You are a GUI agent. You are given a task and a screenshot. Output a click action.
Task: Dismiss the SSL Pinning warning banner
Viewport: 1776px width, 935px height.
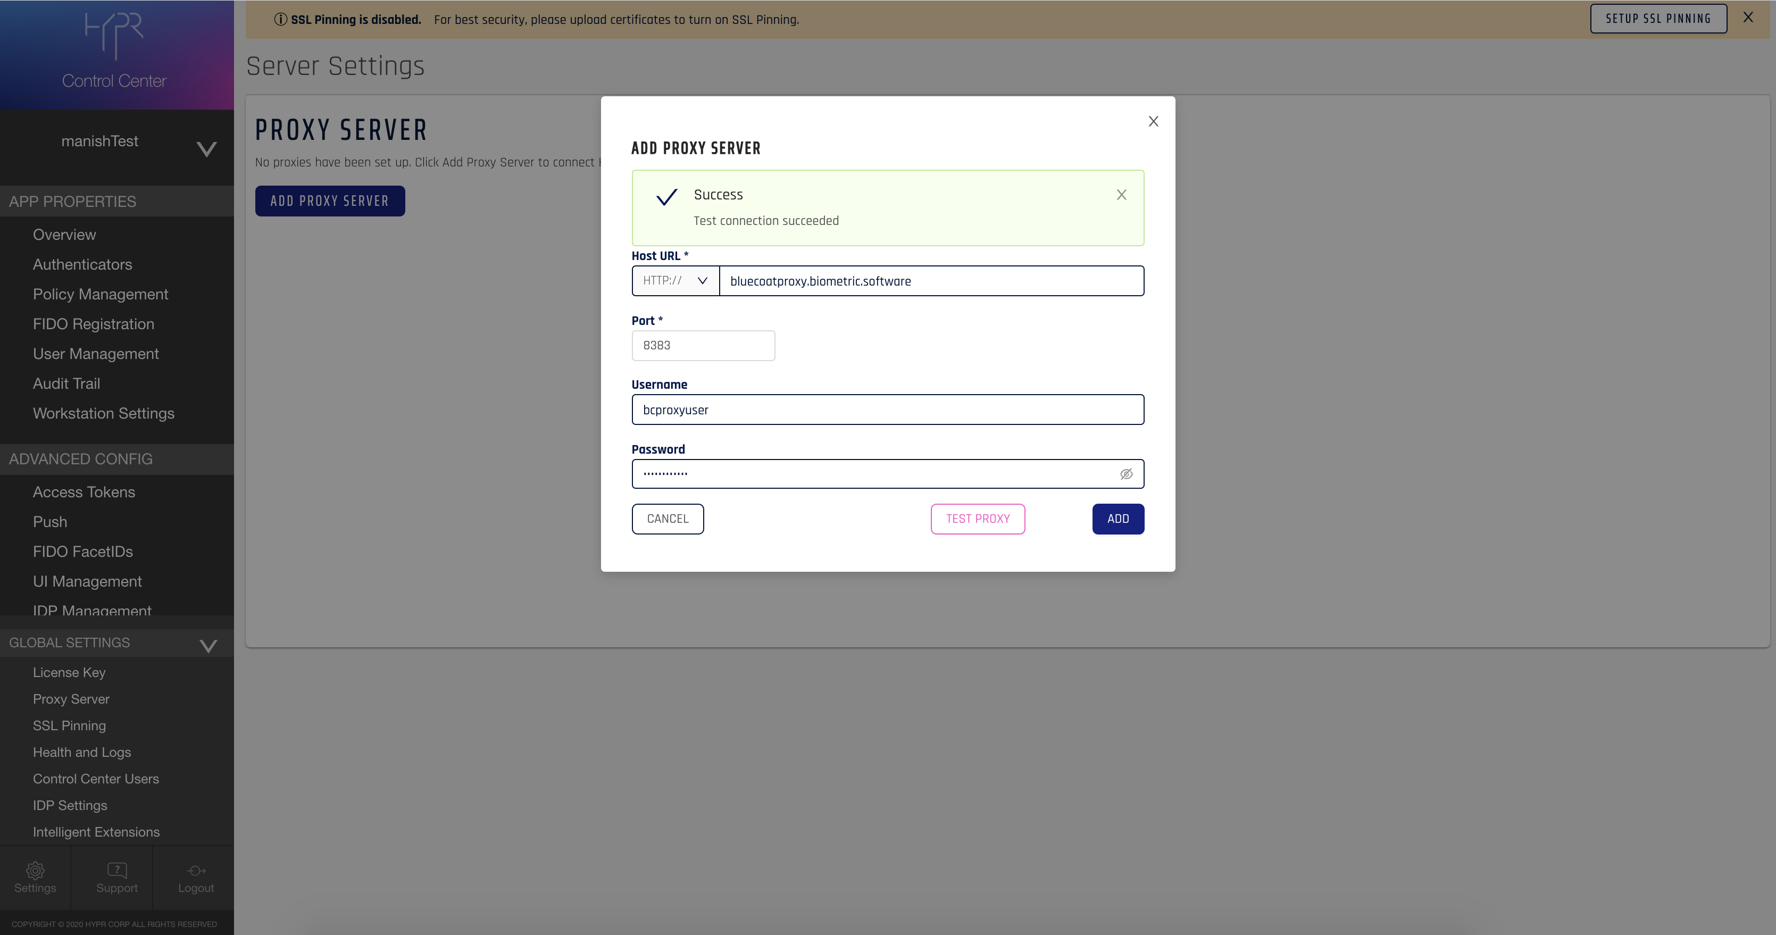1748,18
